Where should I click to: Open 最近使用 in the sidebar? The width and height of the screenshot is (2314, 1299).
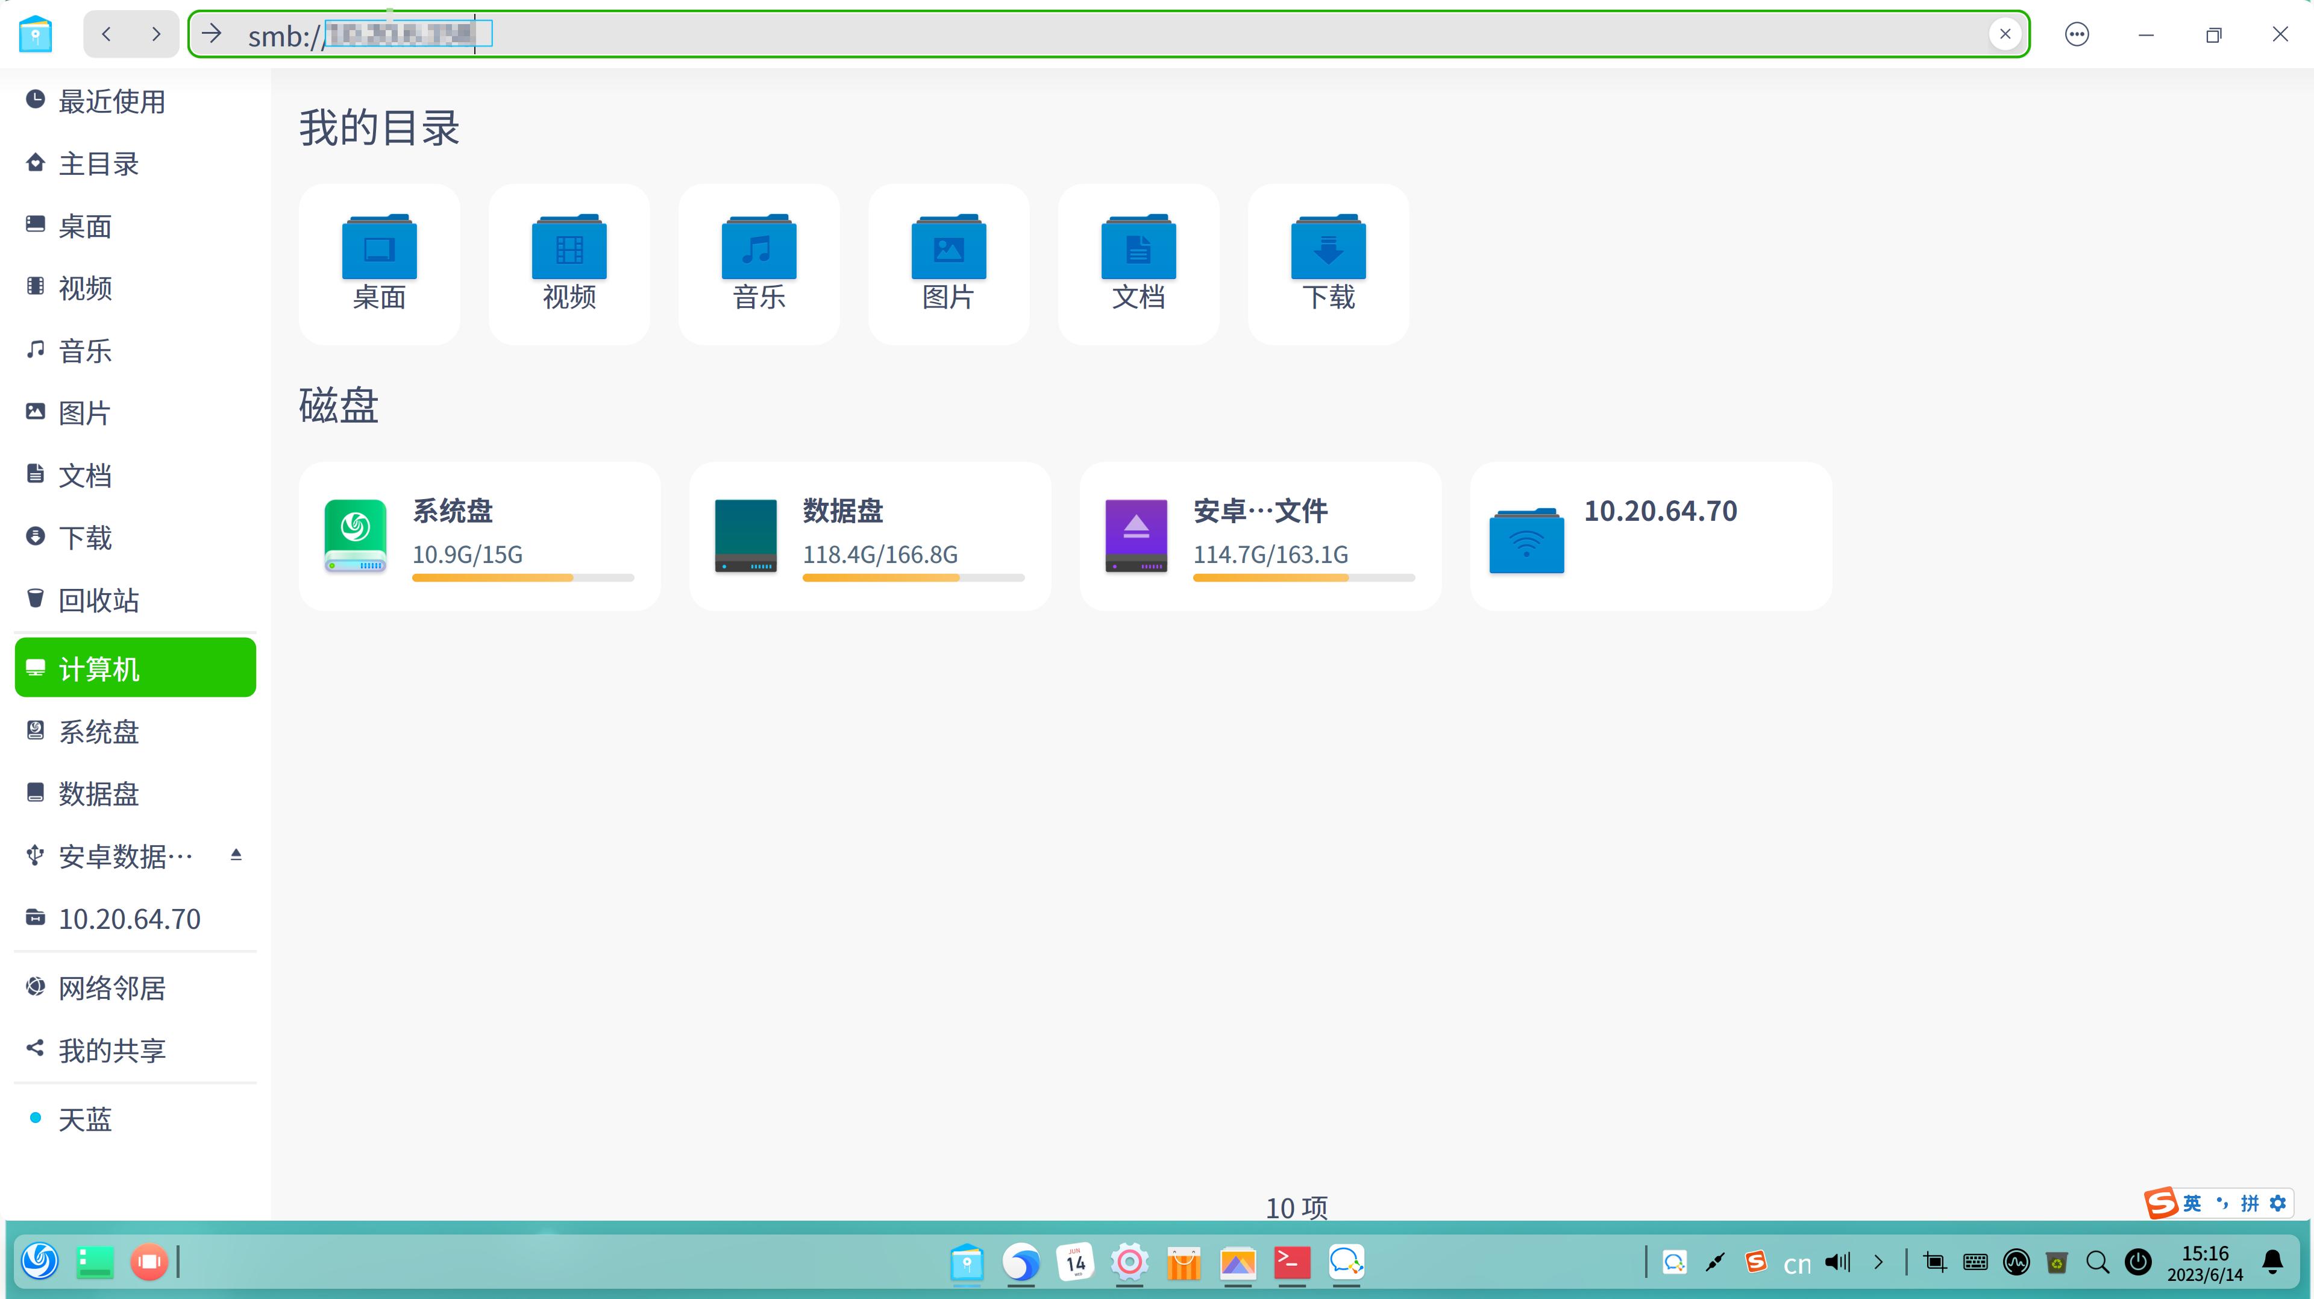click(135, 101)
